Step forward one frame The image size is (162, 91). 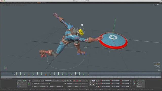(x=52, y=81)
